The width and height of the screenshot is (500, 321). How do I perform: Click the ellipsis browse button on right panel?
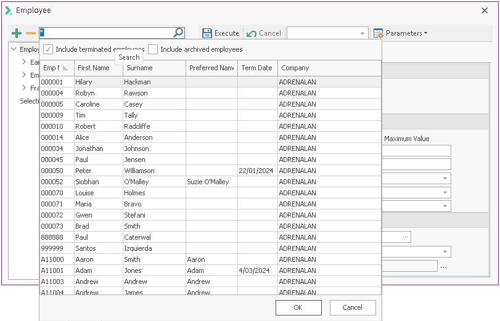pos(405,237)
